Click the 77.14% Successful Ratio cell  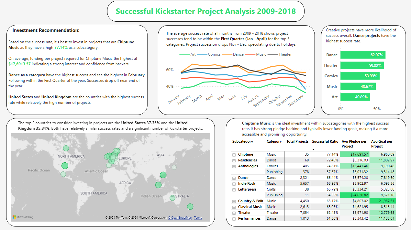[325, 154]
